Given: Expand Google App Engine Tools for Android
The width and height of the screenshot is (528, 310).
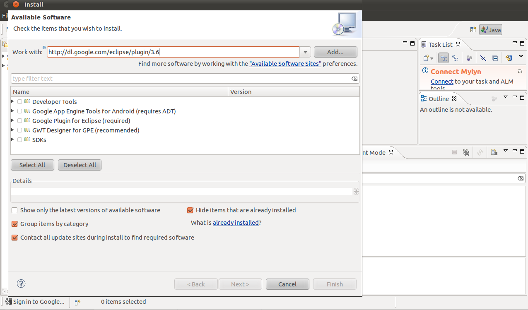Looking at the screenshot, I should (x=13, y=111).
